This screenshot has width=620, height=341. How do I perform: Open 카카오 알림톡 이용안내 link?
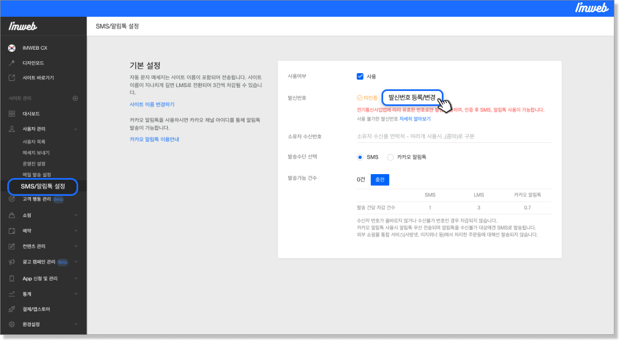click(x=154, y=139)
